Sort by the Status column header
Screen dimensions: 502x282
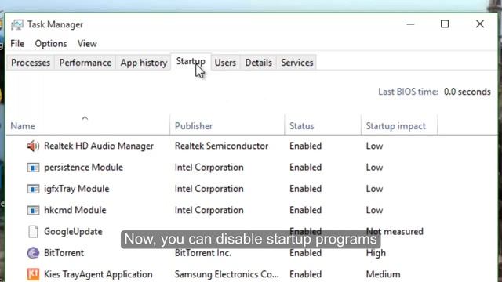302,126
